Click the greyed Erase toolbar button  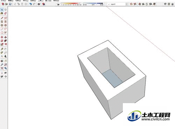(x=26, y=4)
